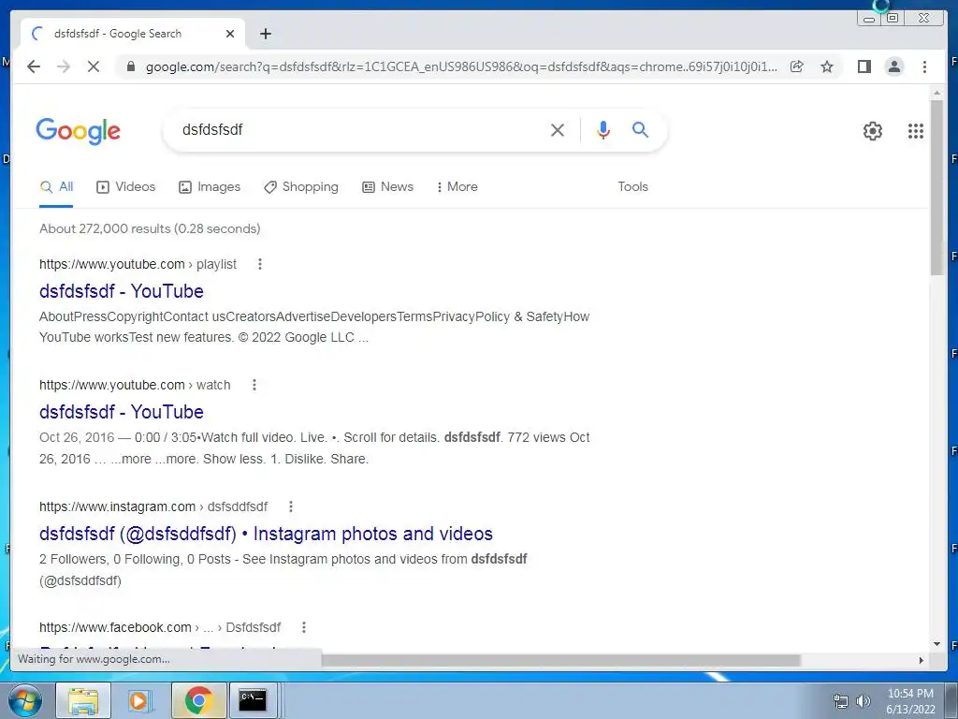Click the volume speaker tray icon
Image resolution: width=958 pixels, height=719 pixels.
pos(863,701)
